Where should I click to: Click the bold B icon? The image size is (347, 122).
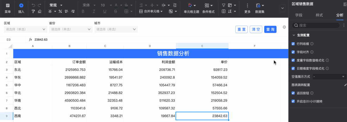pyautogui.click(x=83, y=11)
